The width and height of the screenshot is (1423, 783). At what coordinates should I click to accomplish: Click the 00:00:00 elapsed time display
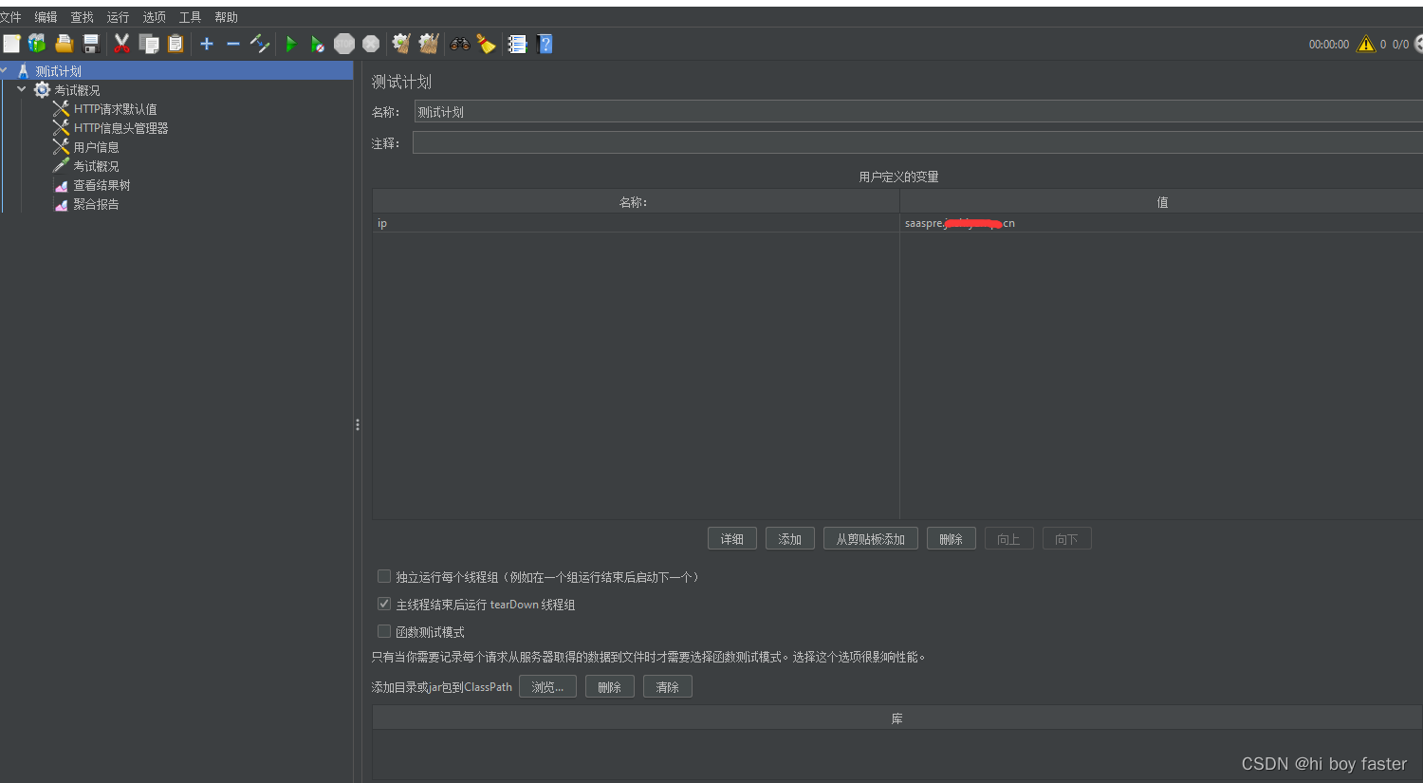(x=1329, y=45)
